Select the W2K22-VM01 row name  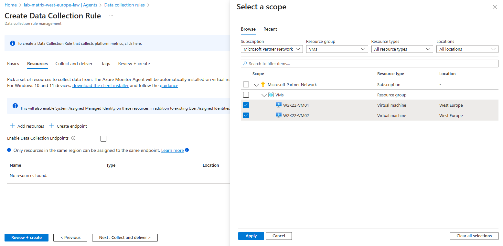pyautogui.click(x=296, y=105)
